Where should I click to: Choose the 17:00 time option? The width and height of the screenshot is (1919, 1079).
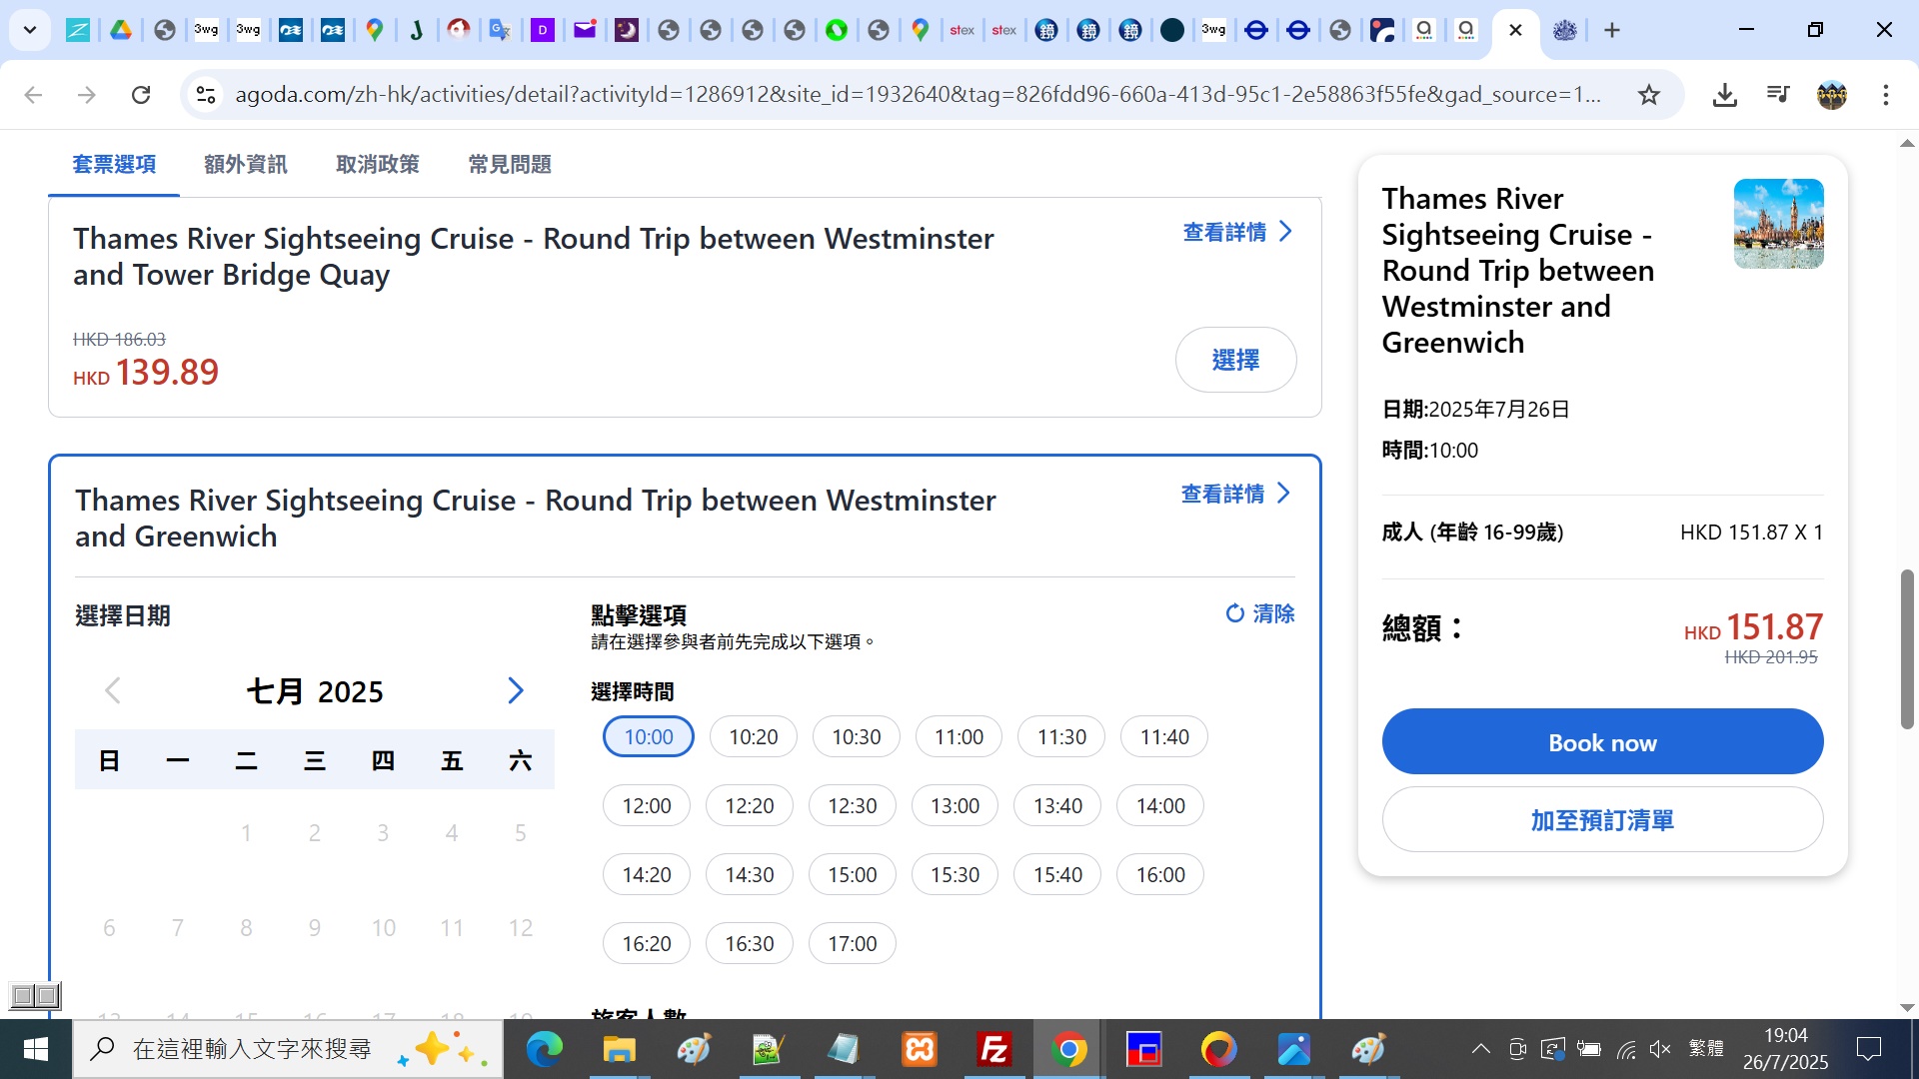[x=852, y=944]
